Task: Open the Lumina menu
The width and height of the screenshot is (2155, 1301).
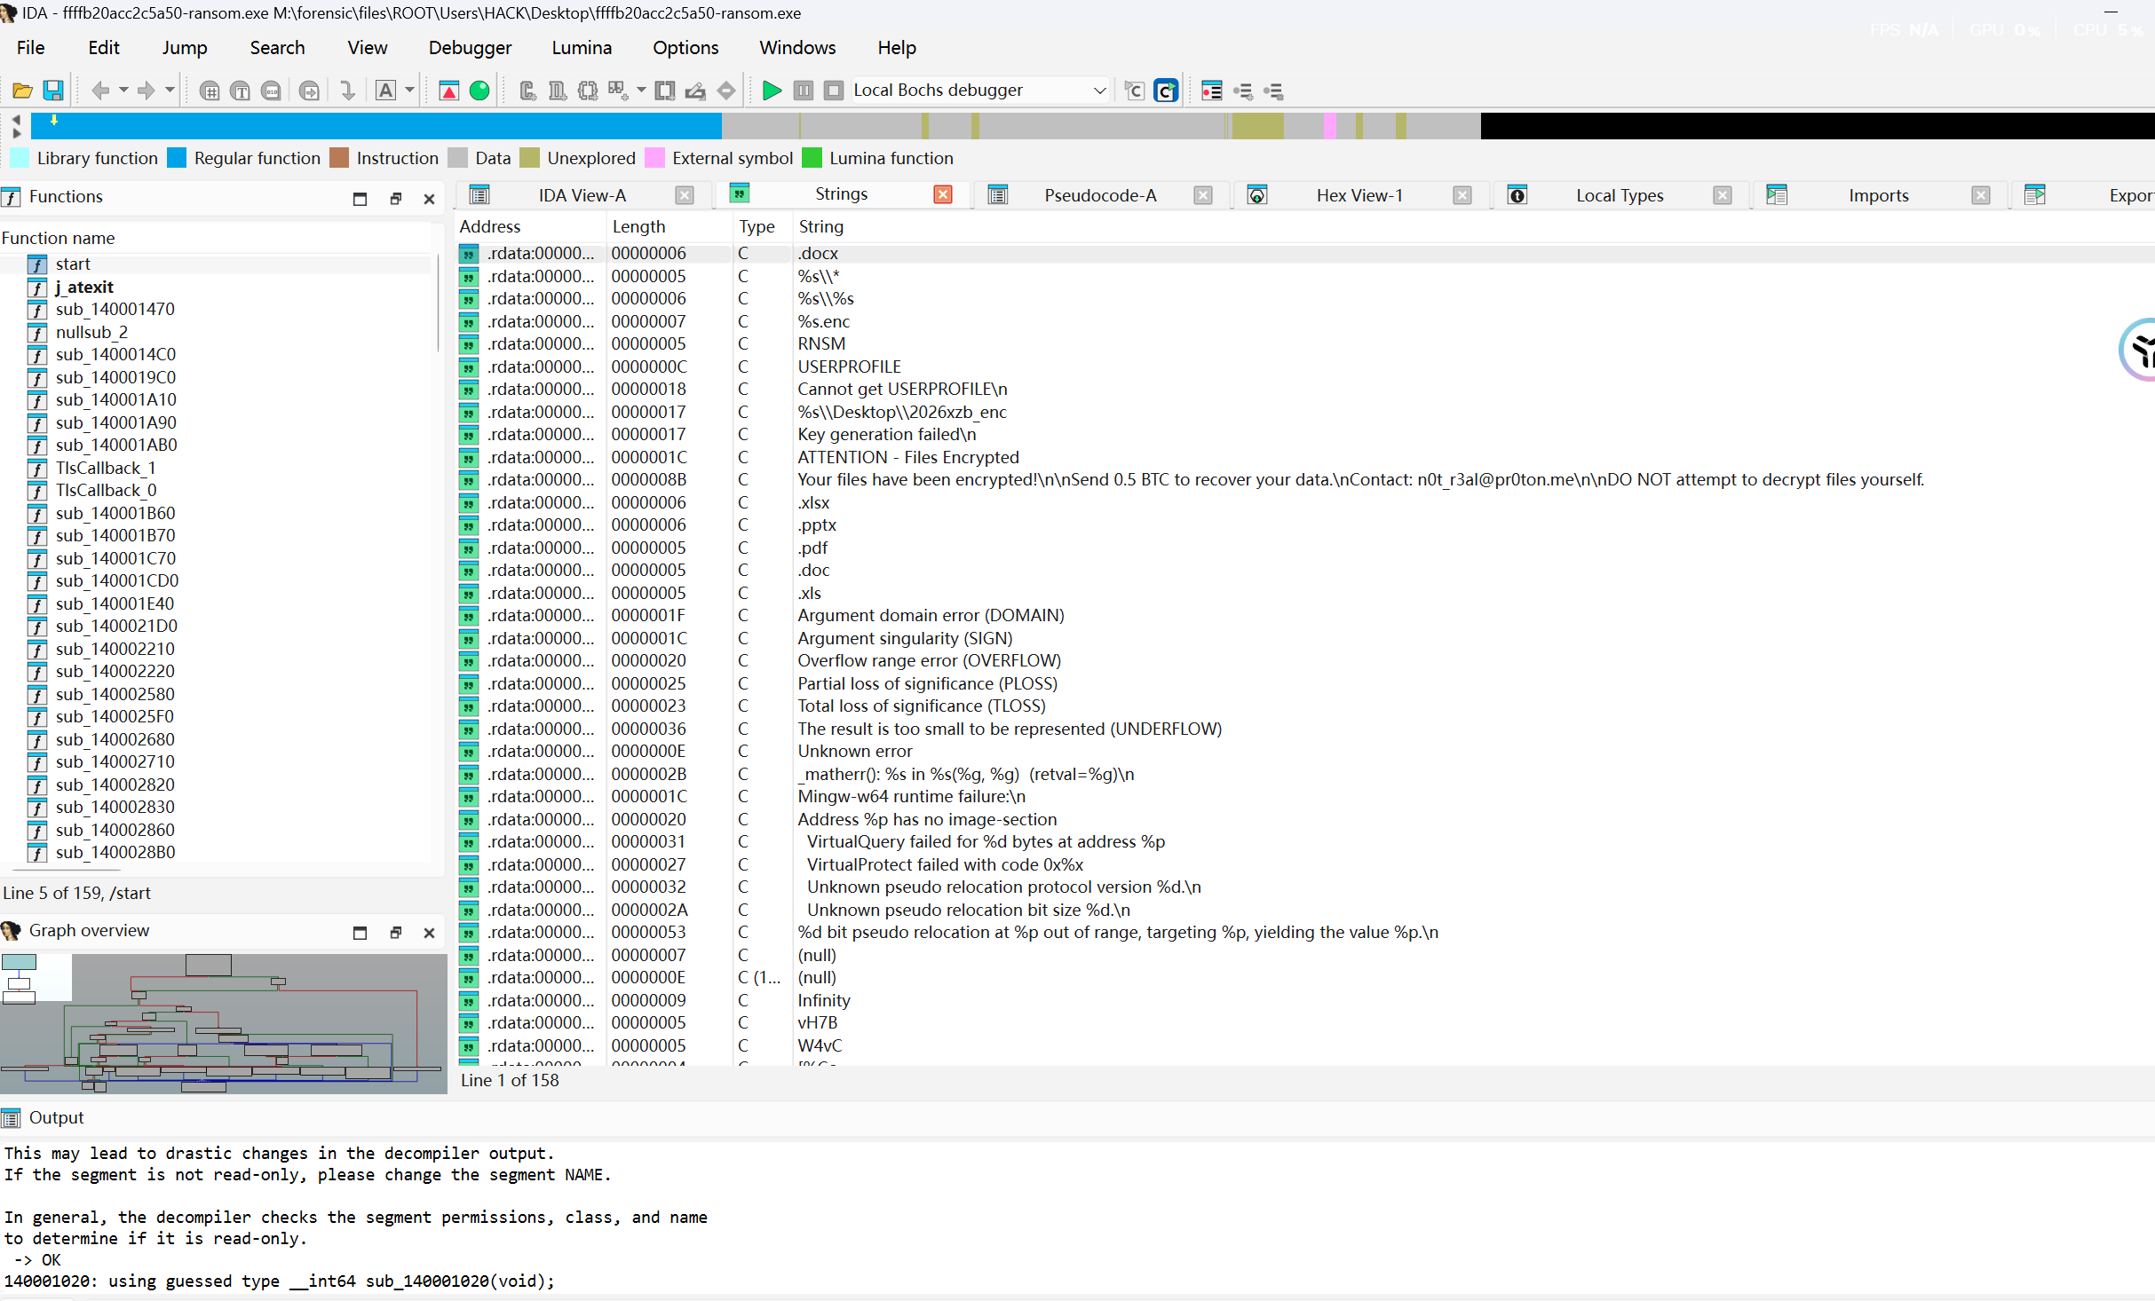Action: point(582,48)
